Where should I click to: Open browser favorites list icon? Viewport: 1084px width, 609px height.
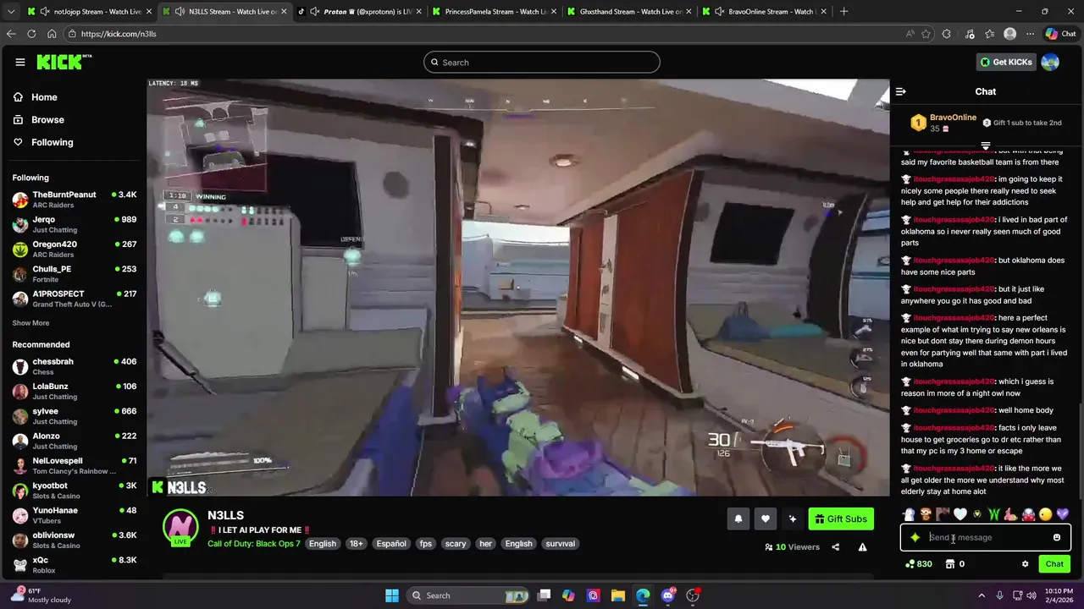point(988,34)
